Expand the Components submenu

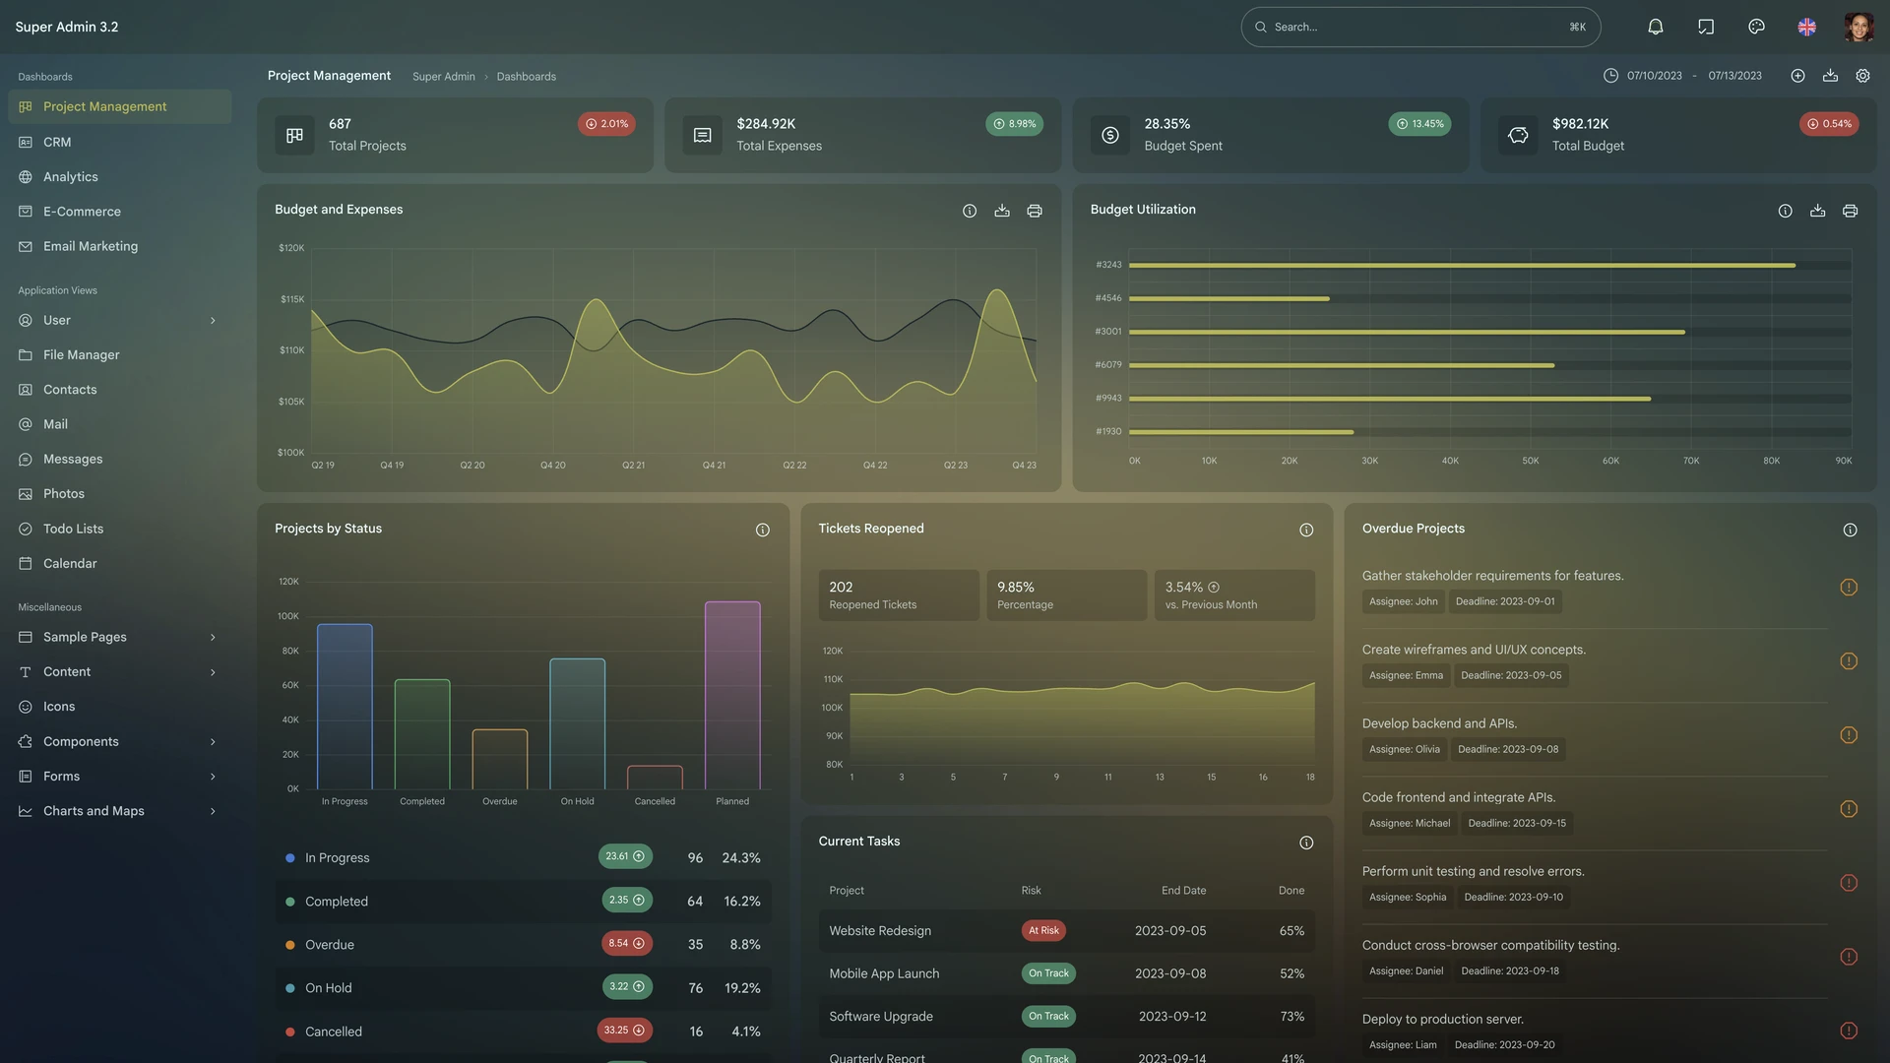(x=120, y=742)
